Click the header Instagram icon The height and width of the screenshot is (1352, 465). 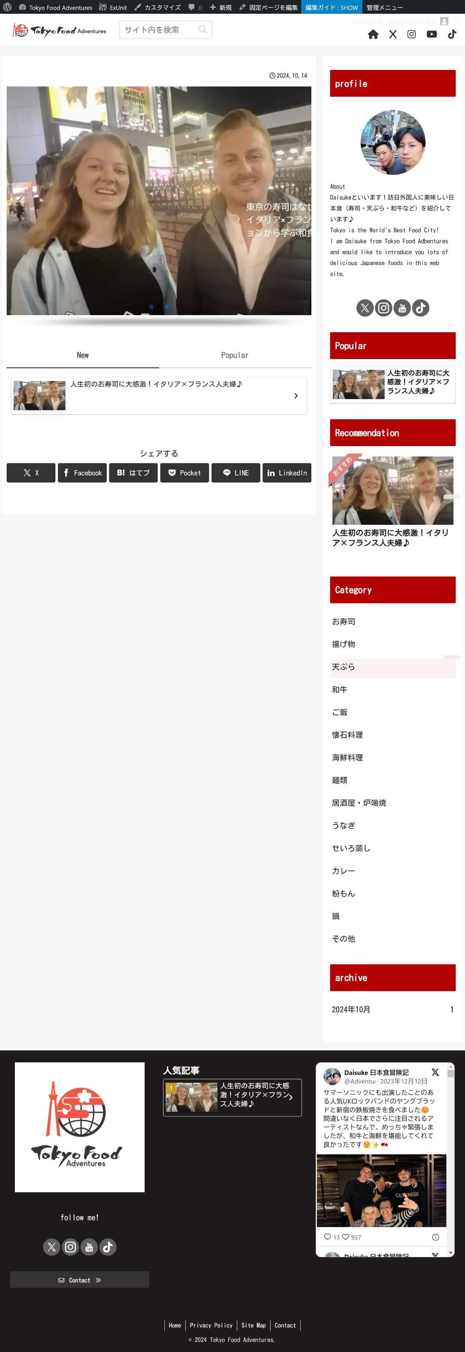point(411,34)
